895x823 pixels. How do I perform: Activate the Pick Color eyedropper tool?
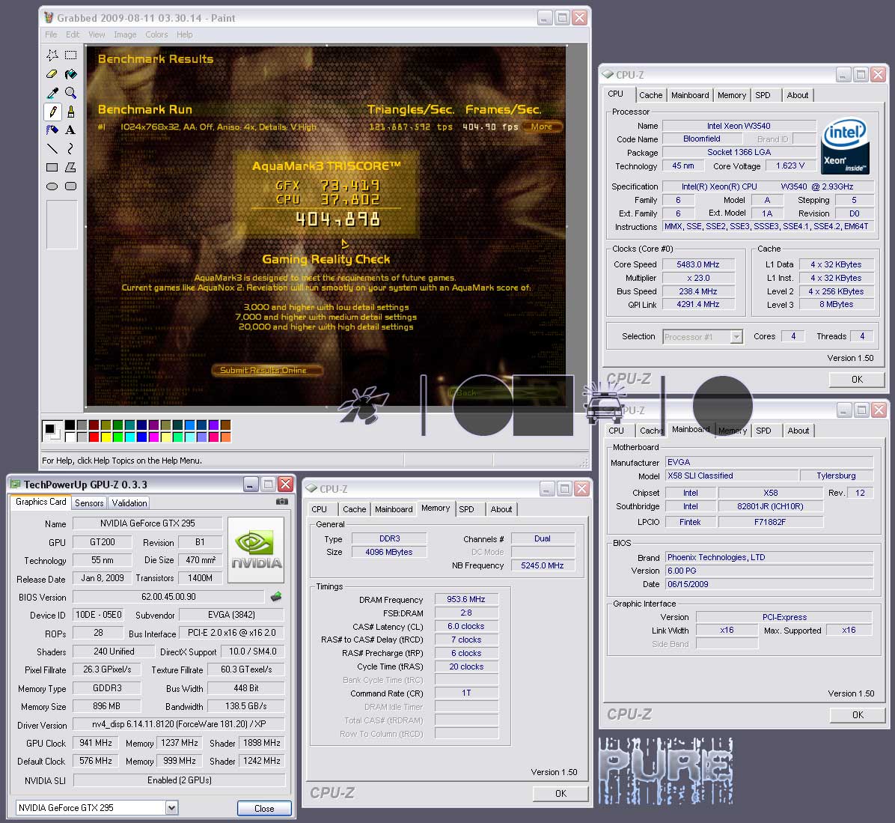pyautogui.click(x=52, y=93)
